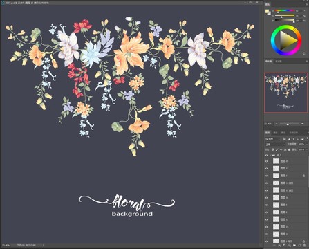Viewport: 309px width, 249px height.
Task: Open the layer filter type dropdown
Action: point(272,139)
